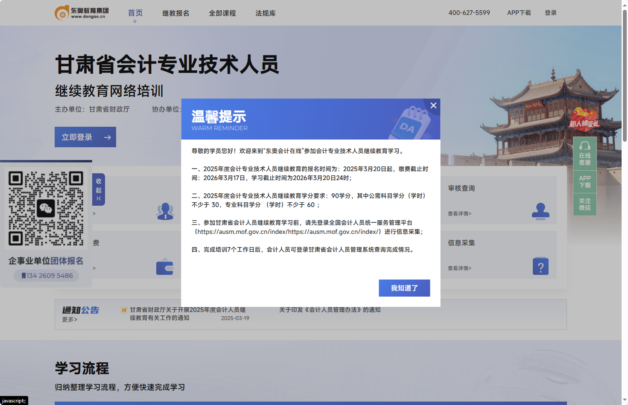
Task: Click the 信息采集 card title
Action: click(462, 243)
